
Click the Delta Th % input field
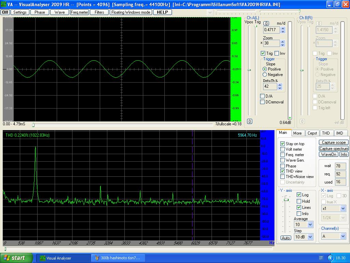270,86
